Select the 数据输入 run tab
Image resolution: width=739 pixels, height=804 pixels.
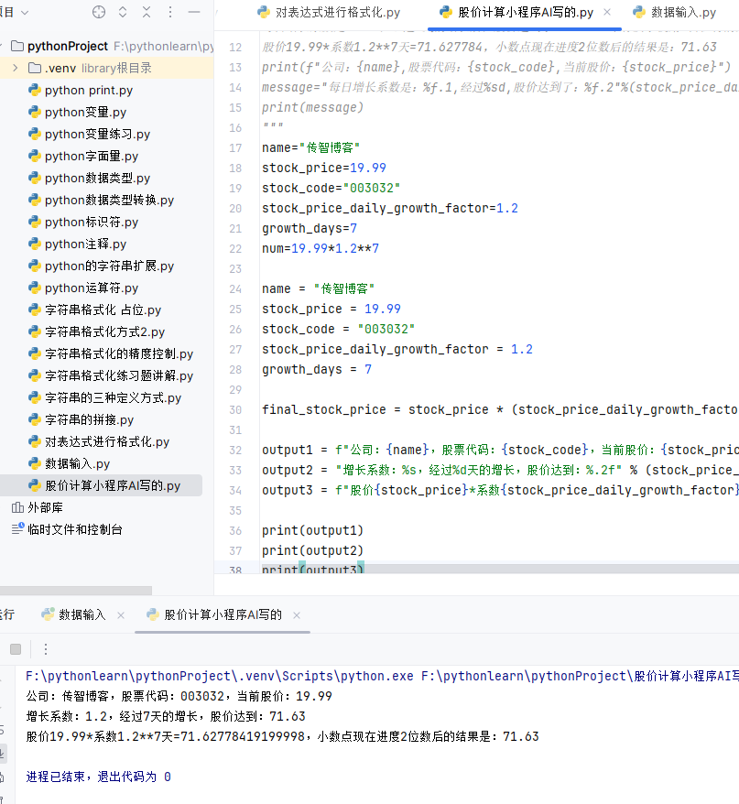point(82,615)
